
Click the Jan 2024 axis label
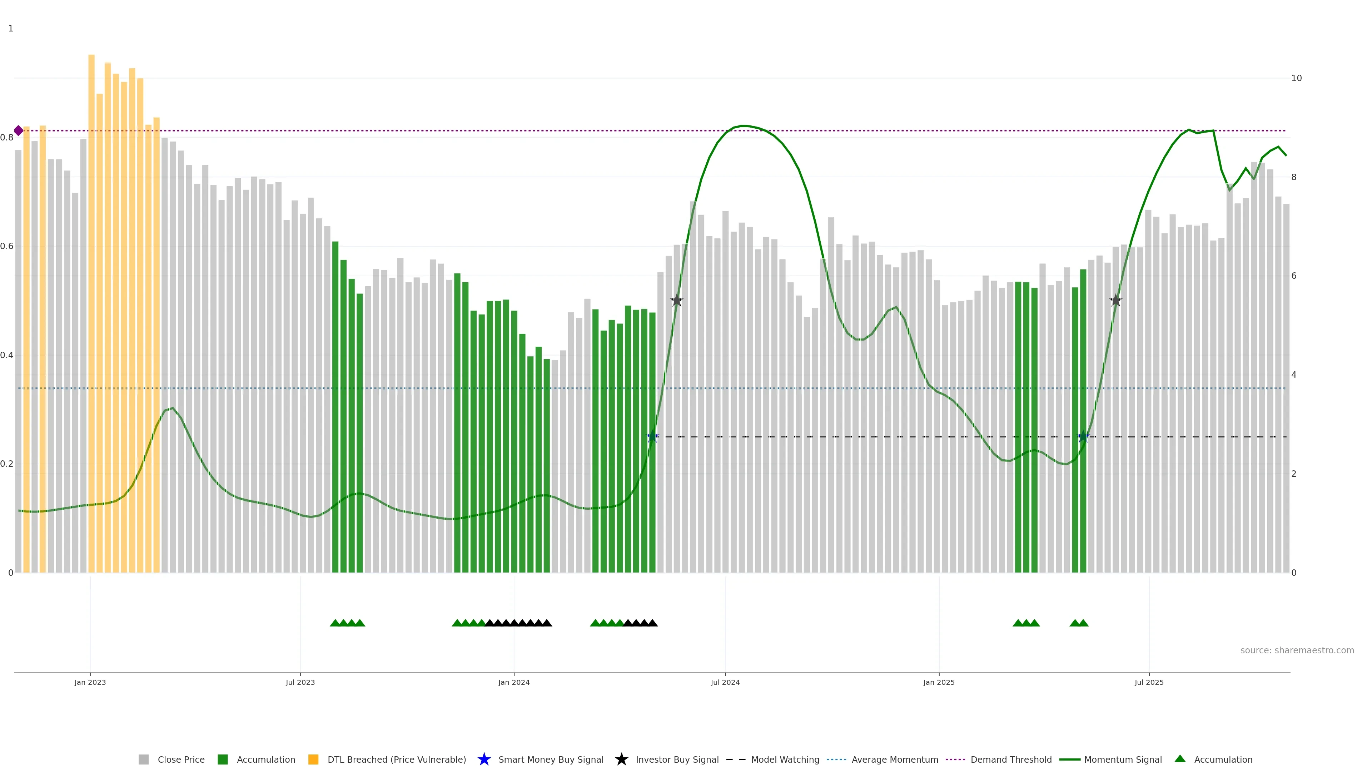click(513, 682)
